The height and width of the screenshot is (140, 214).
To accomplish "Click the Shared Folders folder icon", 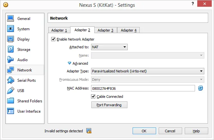I will tap(11, 101).
